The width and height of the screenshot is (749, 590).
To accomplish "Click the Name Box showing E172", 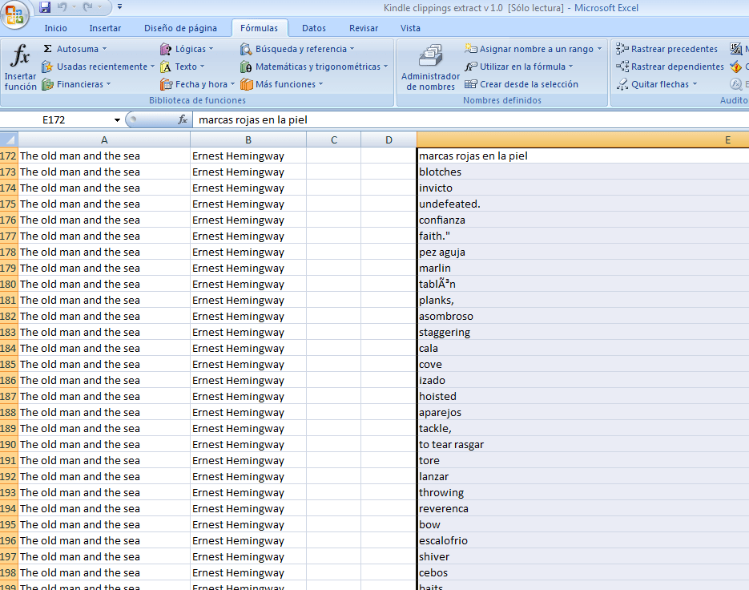I will click(55, 119).
